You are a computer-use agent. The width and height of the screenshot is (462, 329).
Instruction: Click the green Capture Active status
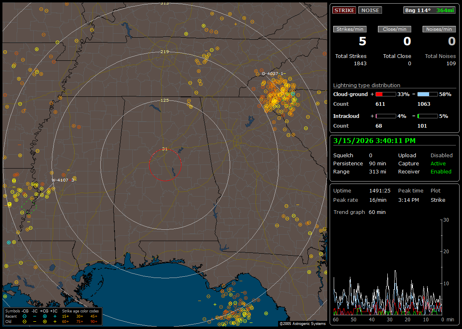click(438, 164)
